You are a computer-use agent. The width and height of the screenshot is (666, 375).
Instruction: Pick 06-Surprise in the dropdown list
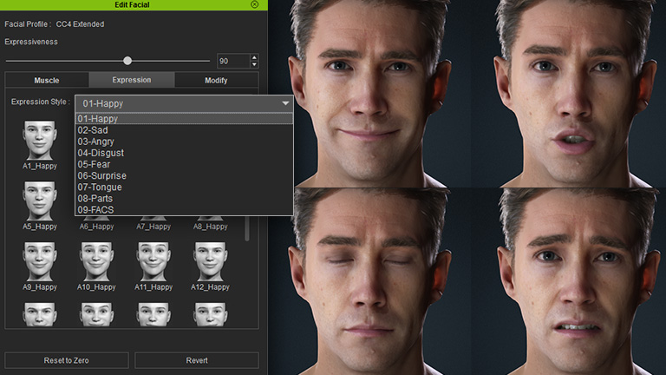(101, 175)
